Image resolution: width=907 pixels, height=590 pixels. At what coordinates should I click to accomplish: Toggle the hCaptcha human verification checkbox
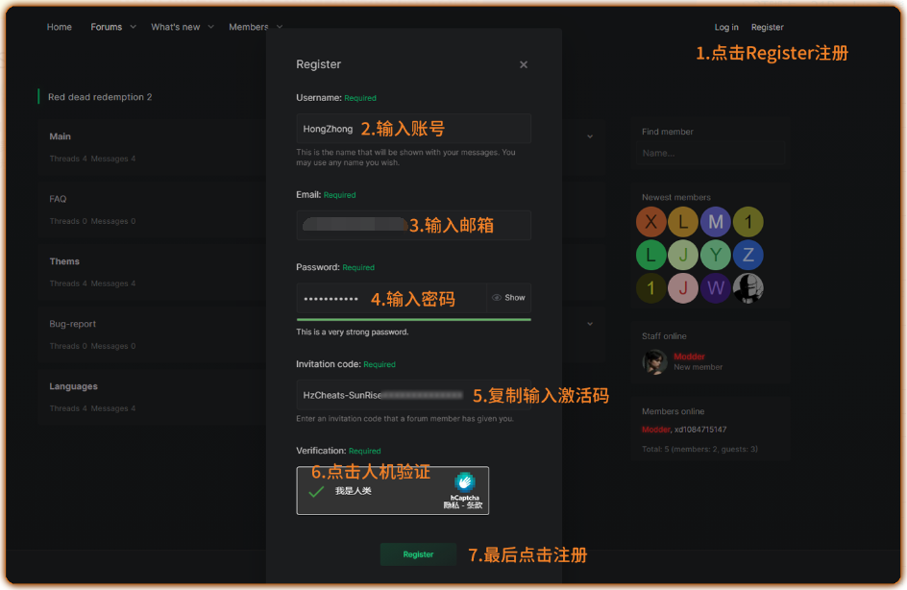[315, 491]
